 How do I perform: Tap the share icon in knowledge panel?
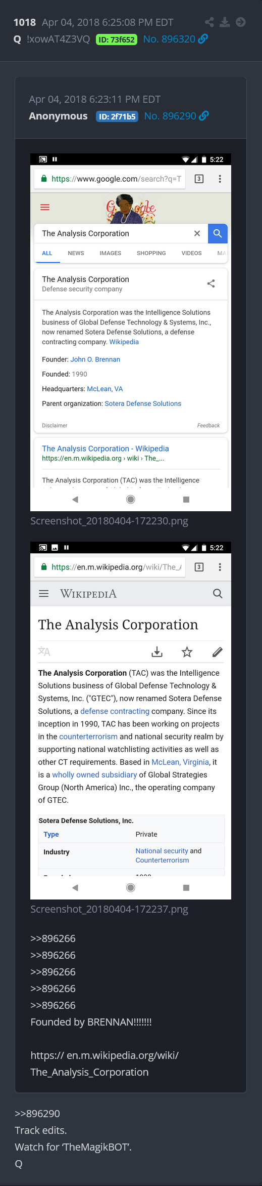(x=211, y=283)
